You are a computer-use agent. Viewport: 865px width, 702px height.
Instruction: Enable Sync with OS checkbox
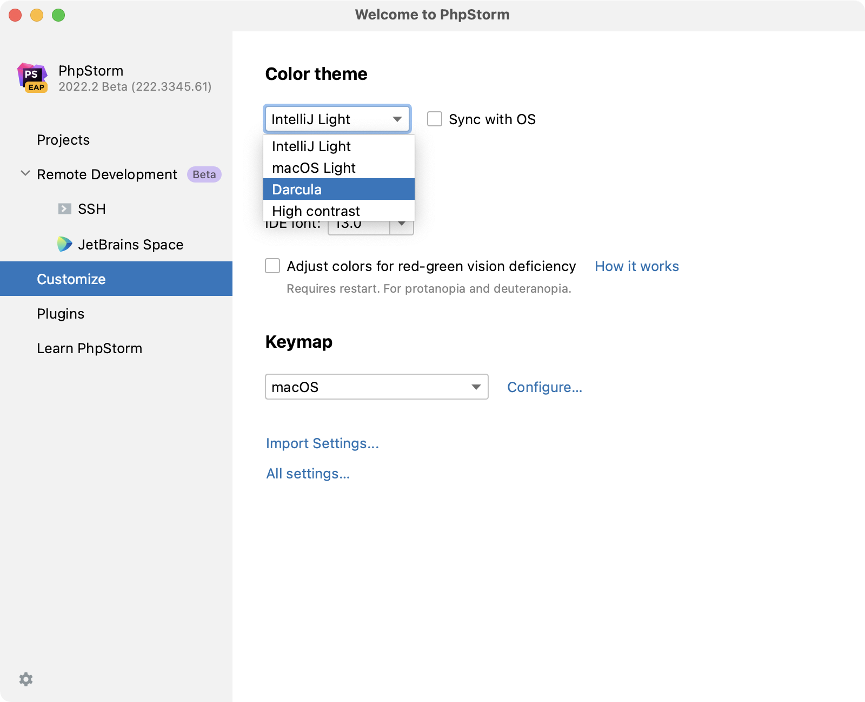point(435,119)
